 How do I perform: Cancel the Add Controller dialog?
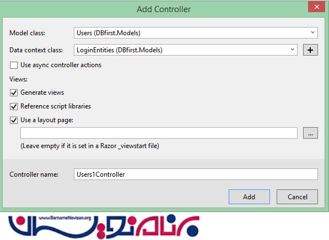tap(298, 197)
